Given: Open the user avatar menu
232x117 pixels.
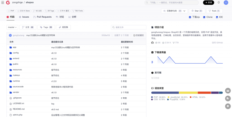Looking at the screenshot, I should [226, 3].
